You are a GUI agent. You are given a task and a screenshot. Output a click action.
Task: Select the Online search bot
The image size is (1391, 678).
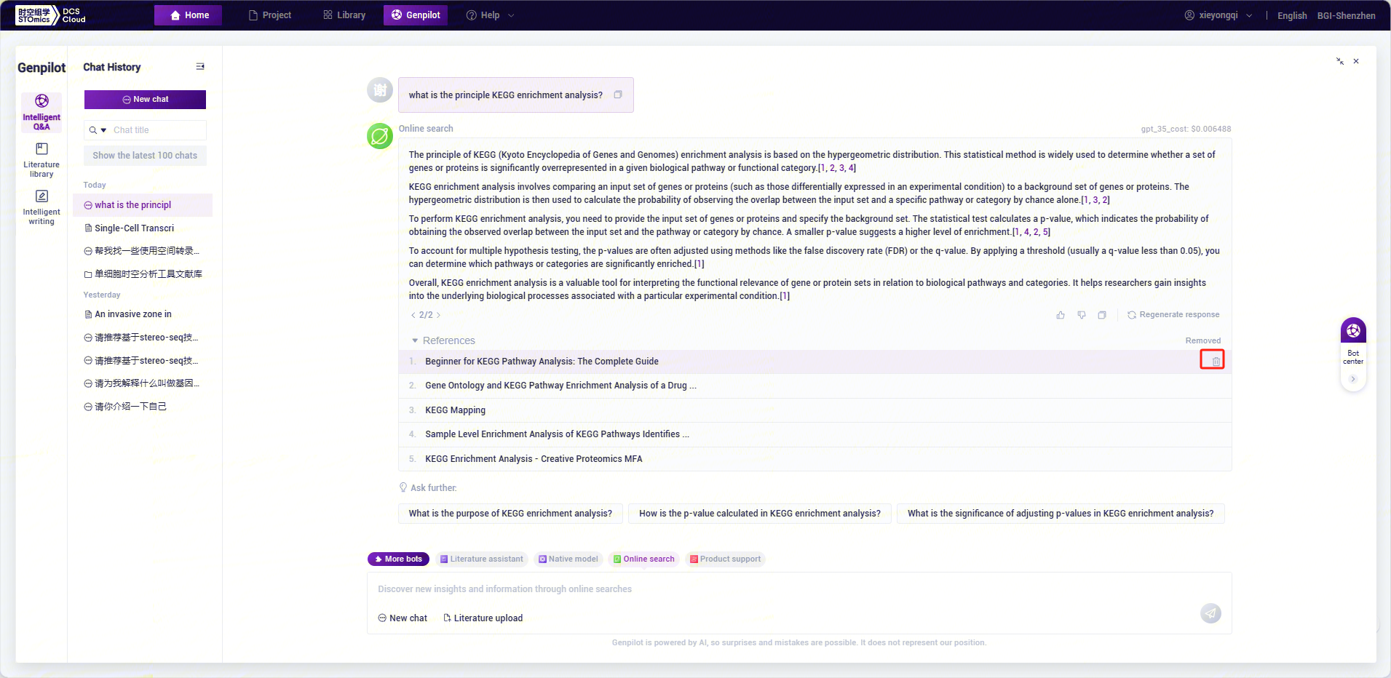coord(643,559)
